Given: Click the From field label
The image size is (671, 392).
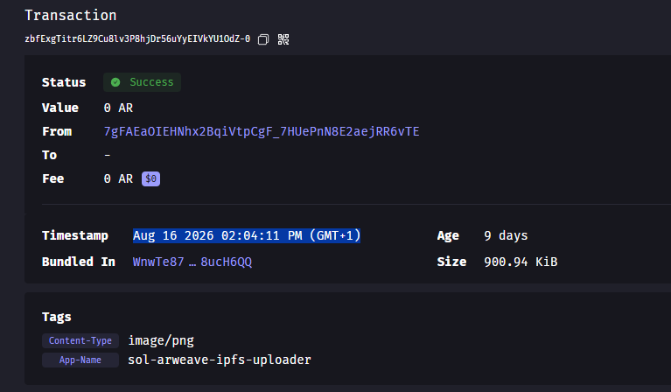Looking at the screenshot, I should point(57,131).
